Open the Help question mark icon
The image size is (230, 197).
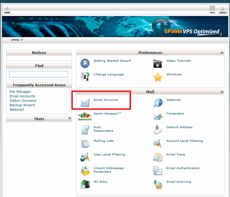pyautogui.click(x=212, y=9)
